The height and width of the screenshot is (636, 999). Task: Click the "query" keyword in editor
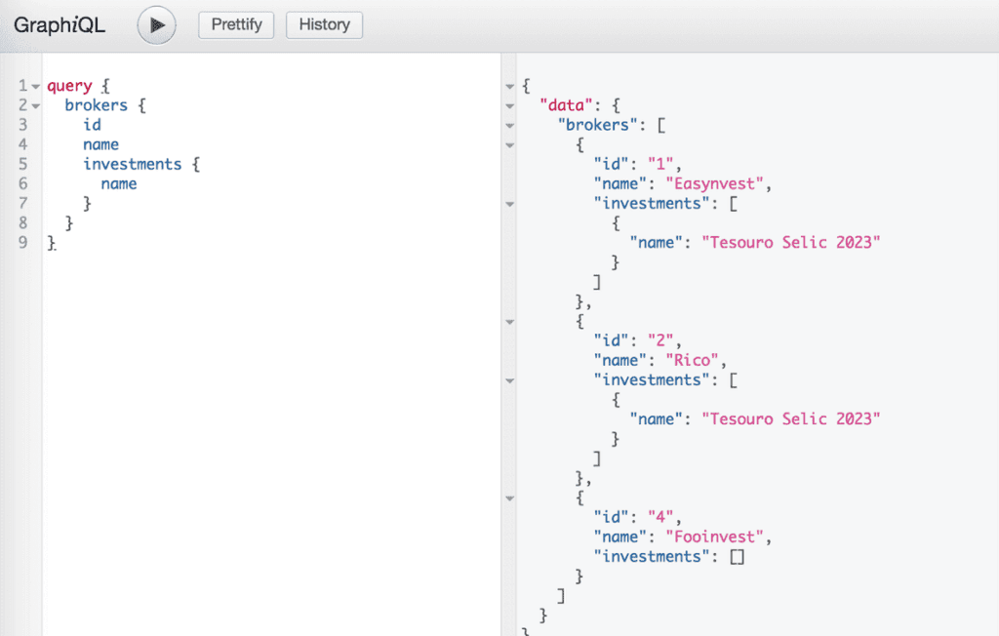click(69, 86)
